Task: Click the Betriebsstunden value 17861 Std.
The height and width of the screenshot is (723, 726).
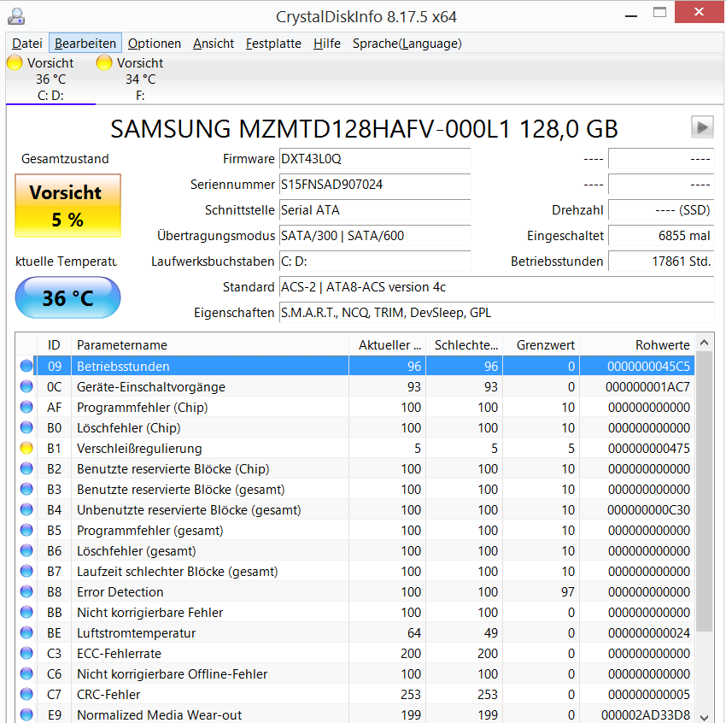Action: pos(661,262)
